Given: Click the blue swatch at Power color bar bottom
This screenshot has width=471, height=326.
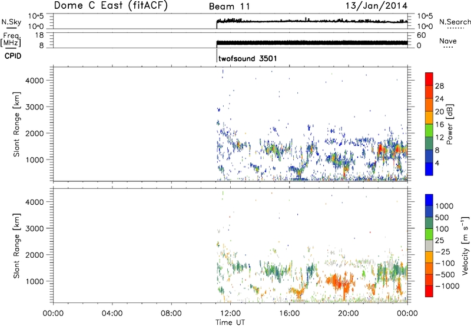Looking at the screenshot, I should pyautogui.click(x=429, y=169).
